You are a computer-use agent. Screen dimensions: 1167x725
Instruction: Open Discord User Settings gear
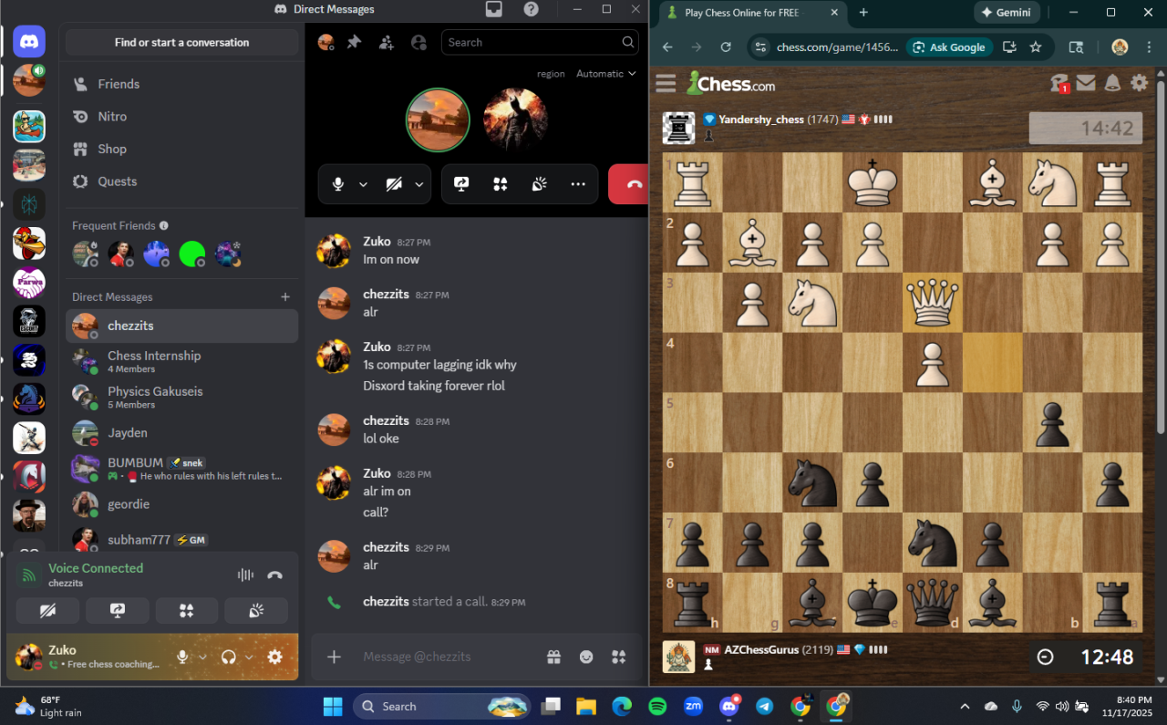[x=275, y=657]
